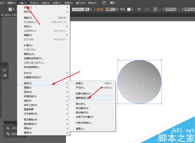Choose 分割为网格(S)... in the path submenu
The image size is (195, 143).
(92, 123)
